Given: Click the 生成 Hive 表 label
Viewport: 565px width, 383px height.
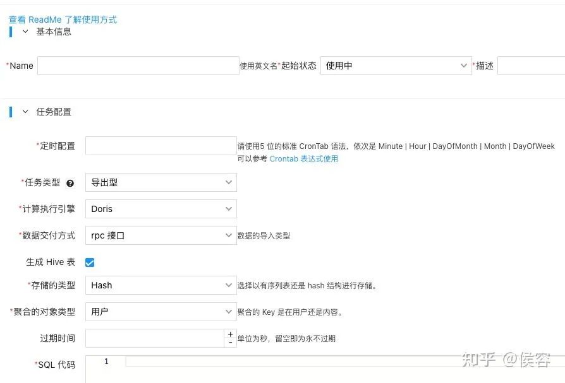Looking at the screenshot, I should 51,262.
